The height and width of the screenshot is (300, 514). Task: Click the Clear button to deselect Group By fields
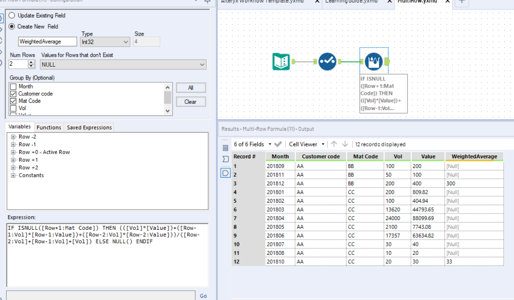coord(191,102)
